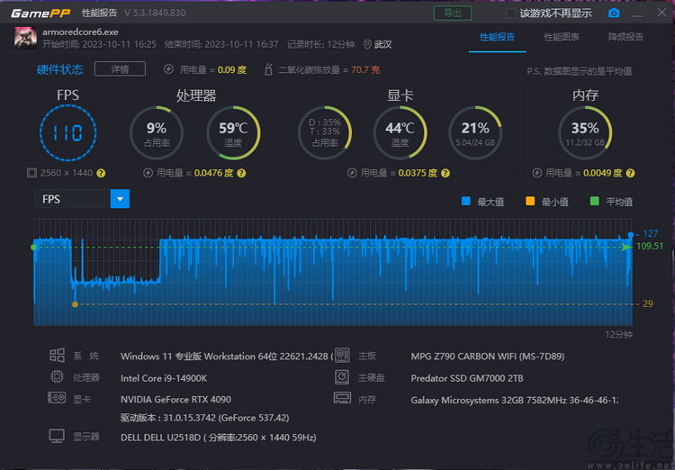
Task: Click power icon beside 0.0476 度
Action: pyautogui.click(x=148, y=173)
